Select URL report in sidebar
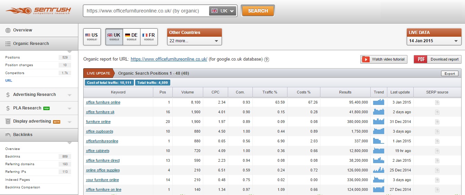This screenshot has height=195, width=465. click(x=8, y=81)
